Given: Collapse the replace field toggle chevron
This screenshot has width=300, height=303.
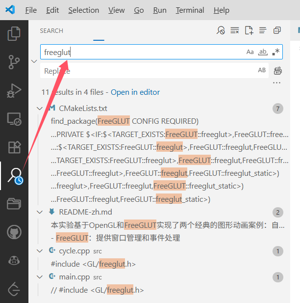Looking at the screenshot, I should tap(34, 61).
